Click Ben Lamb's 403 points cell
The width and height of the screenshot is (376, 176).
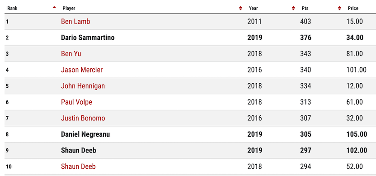(305, 21)
